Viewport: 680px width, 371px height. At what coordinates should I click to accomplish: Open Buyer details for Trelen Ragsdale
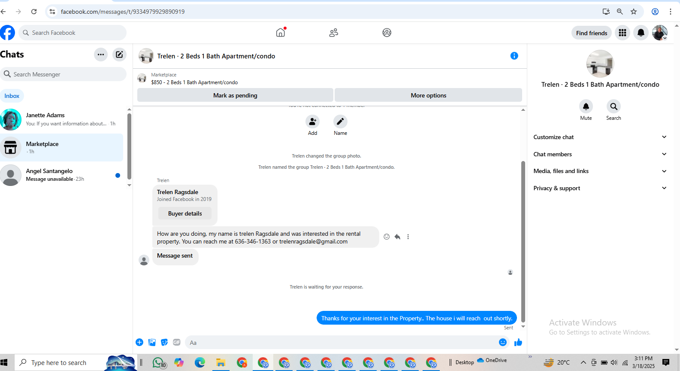(x=185, y=213)
